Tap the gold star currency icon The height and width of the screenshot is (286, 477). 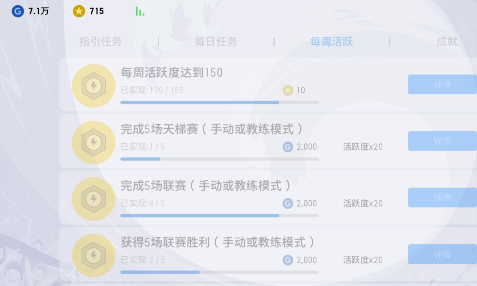click(x=79, y=11)
